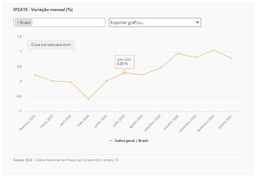Click the legend line marker icon
The image size is (256, 177).
click(x=111, y=140)
